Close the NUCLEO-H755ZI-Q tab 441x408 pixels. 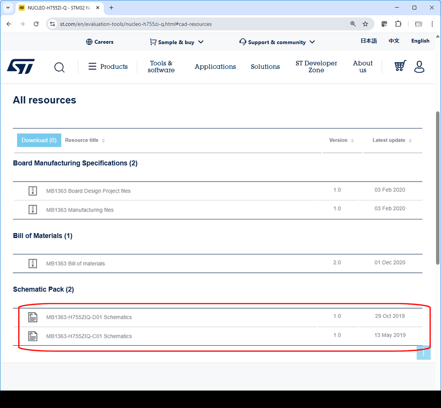98,8
